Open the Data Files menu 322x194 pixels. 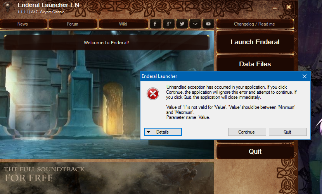pos(255,64)
